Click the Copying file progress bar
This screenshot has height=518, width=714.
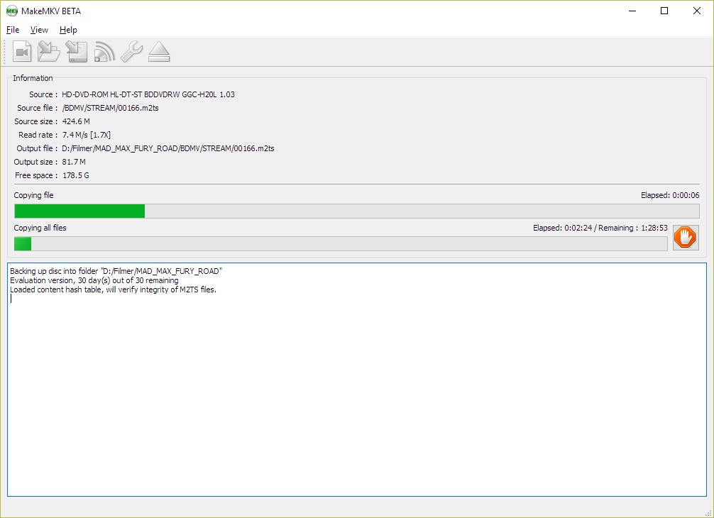click(356, 211)
